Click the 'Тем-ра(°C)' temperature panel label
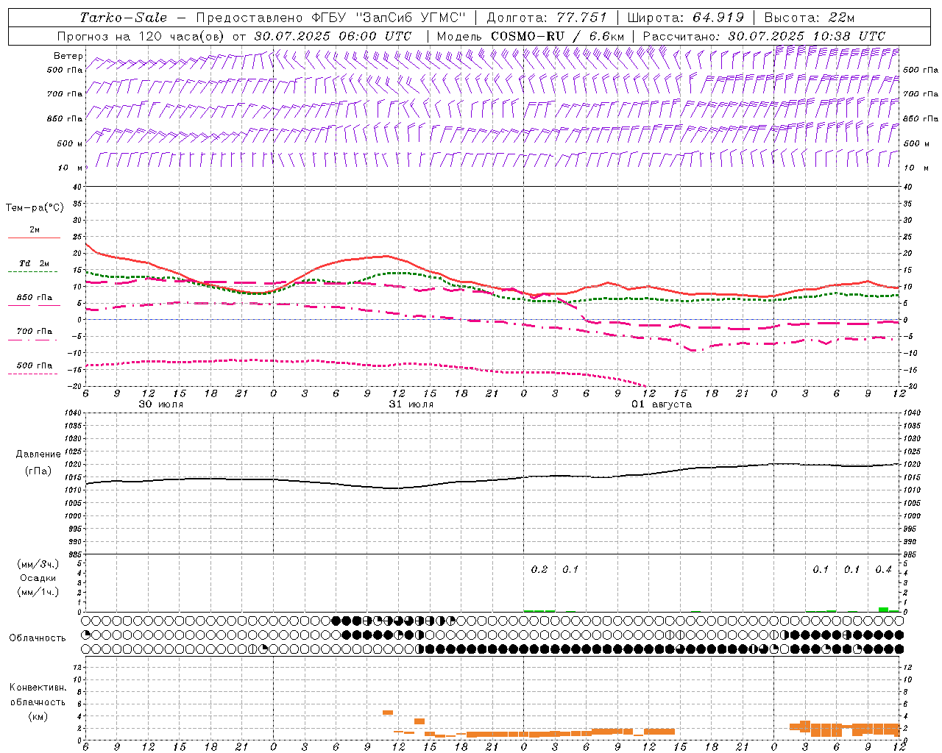942x753 pixels. 35,208
